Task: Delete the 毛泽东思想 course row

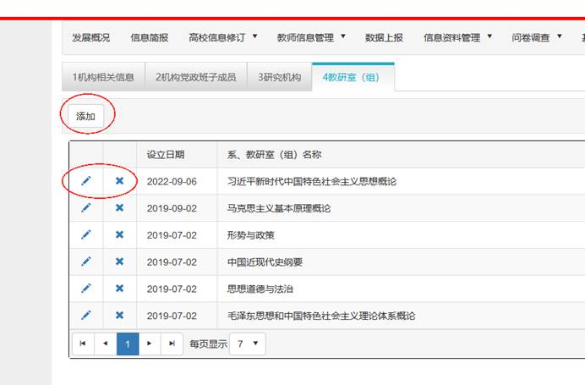Action: coord(119,316)
